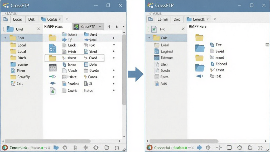This screenshot has height=152, width=270.
Task: Click the Conna icon in left window
Action: click(85, 77)
